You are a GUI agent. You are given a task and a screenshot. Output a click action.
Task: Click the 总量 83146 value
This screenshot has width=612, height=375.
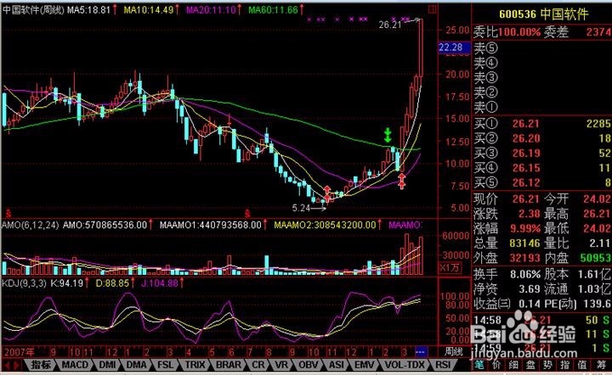[525, 243]
